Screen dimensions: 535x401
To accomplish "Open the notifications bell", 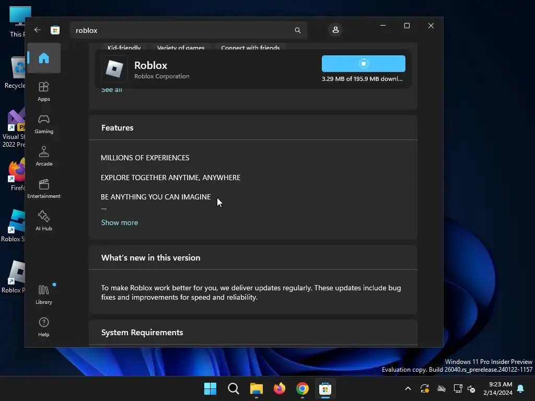I will 520,388.
